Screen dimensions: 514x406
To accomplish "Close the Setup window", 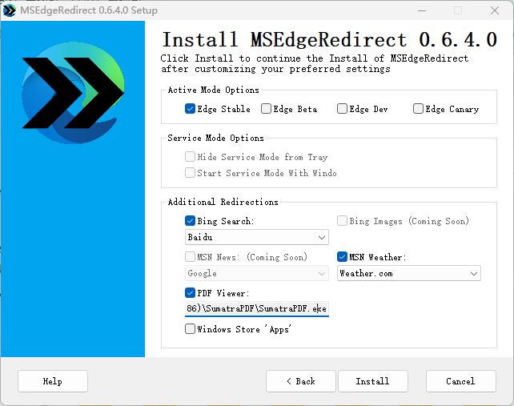I will (x=495, y=10).
